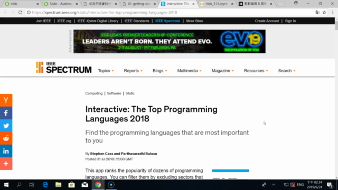Open more sharing options plus icon
Image resolution: width=338 pixels, height=190 pixels.
tap(6, 164)
